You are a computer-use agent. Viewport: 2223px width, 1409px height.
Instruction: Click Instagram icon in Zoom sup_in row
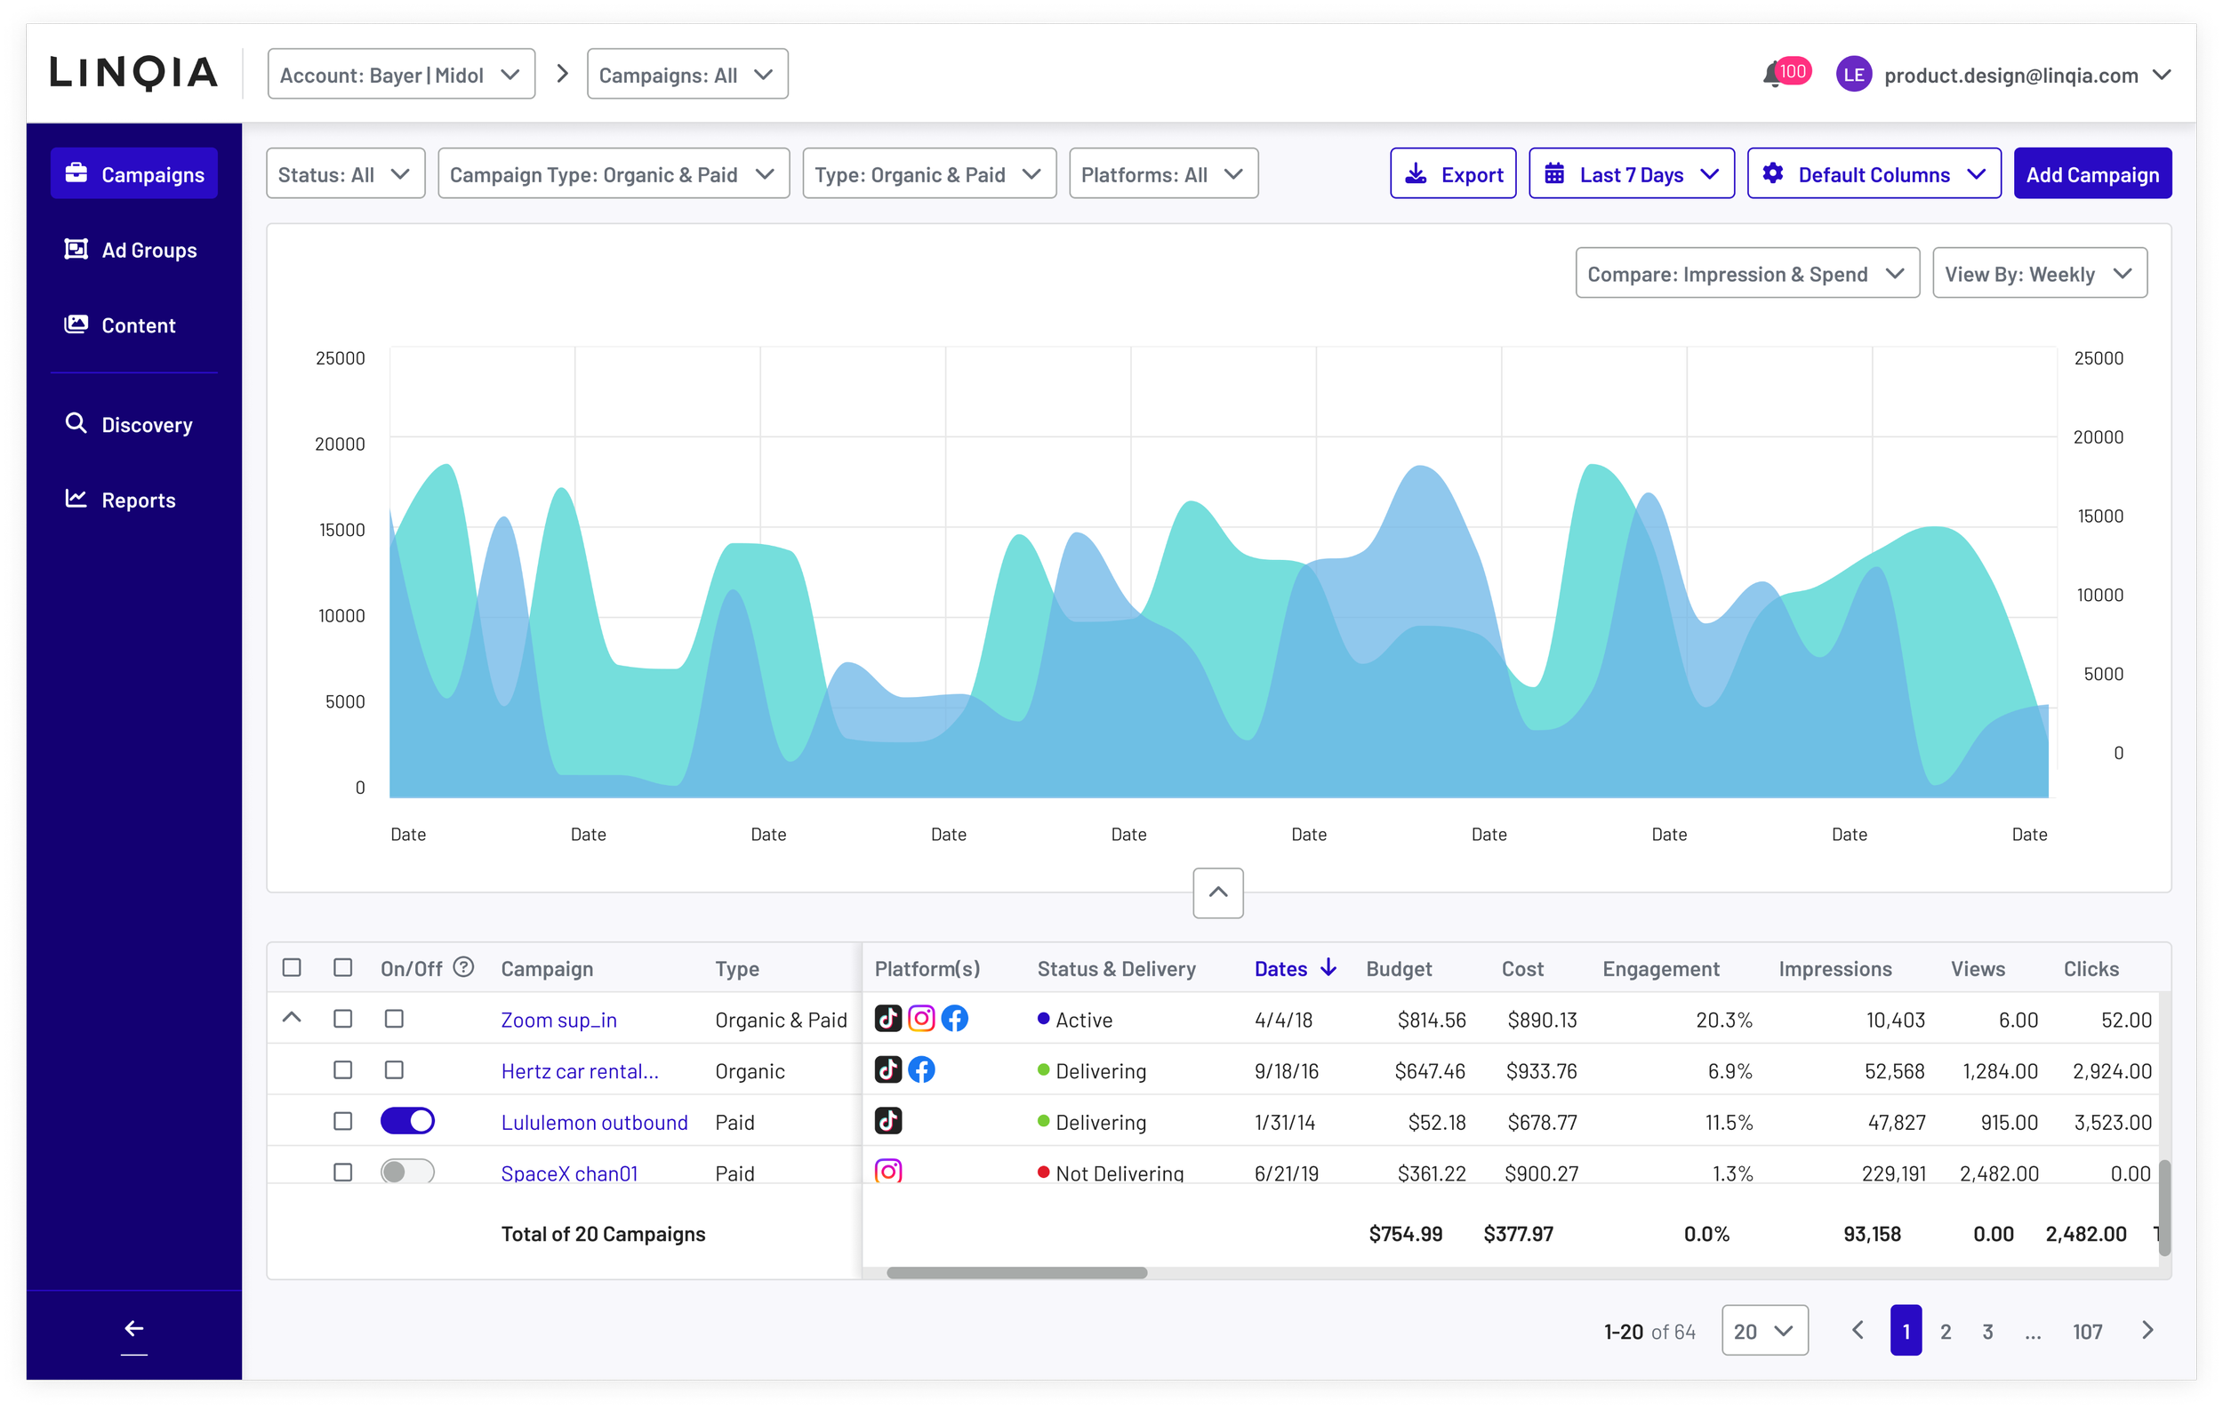click(921, 1019)
